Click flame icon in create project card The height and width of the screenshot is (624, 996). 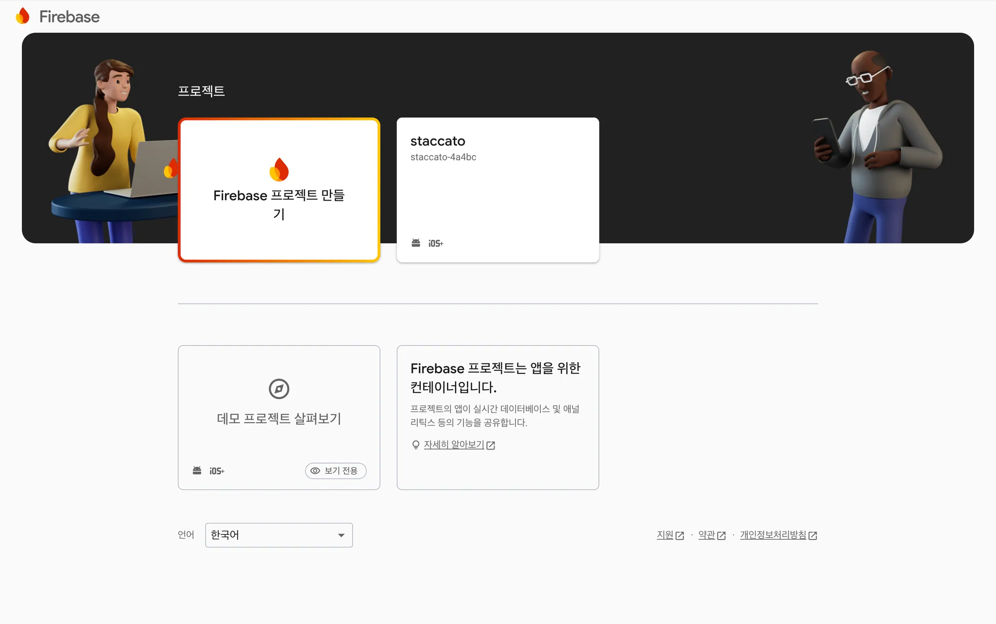(279, 169)
